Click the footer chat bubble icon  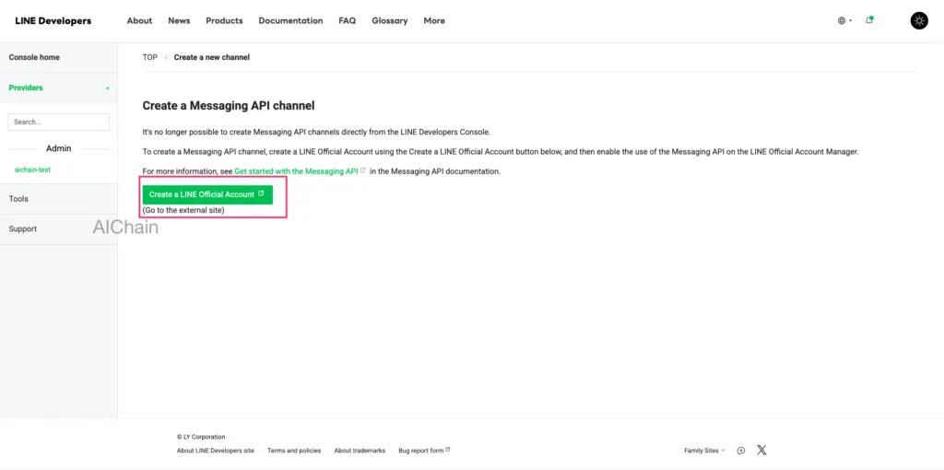pos(741,451)
